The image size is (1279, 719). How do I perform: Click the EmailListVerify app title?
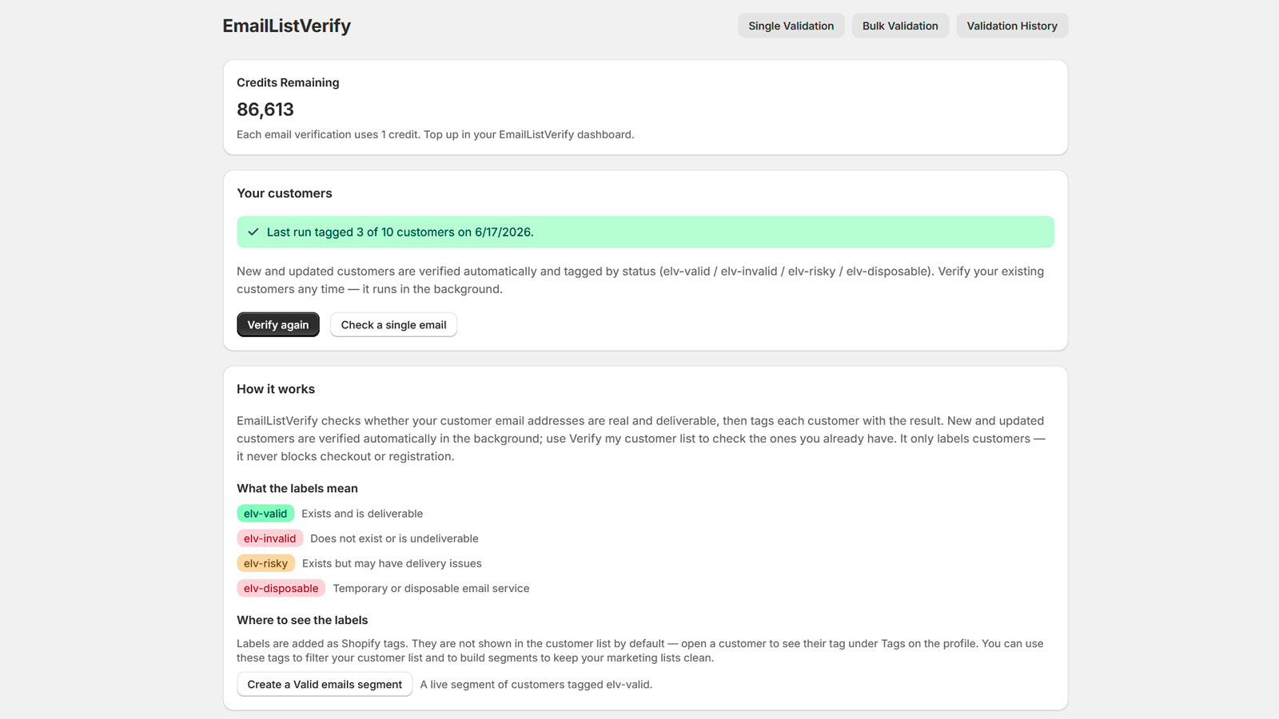click(x=287, y=26)
